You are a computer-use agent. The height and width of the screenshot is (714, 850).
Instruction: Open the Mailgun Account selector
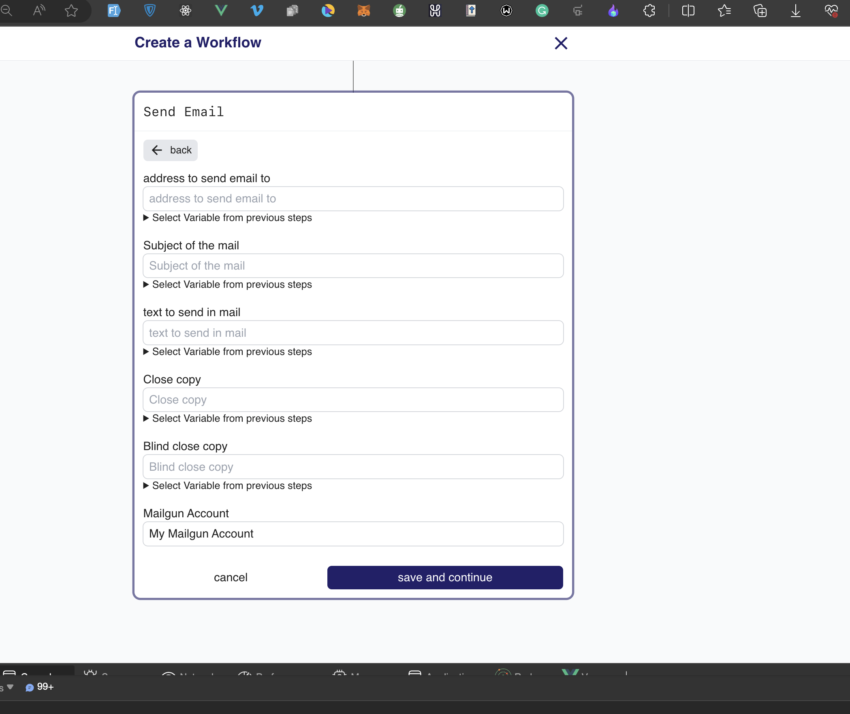click(x=353, y=534)
